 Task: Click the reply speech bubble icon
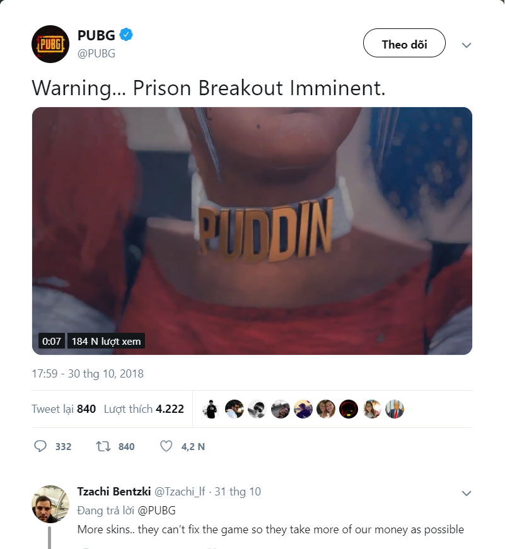point(40,446)
